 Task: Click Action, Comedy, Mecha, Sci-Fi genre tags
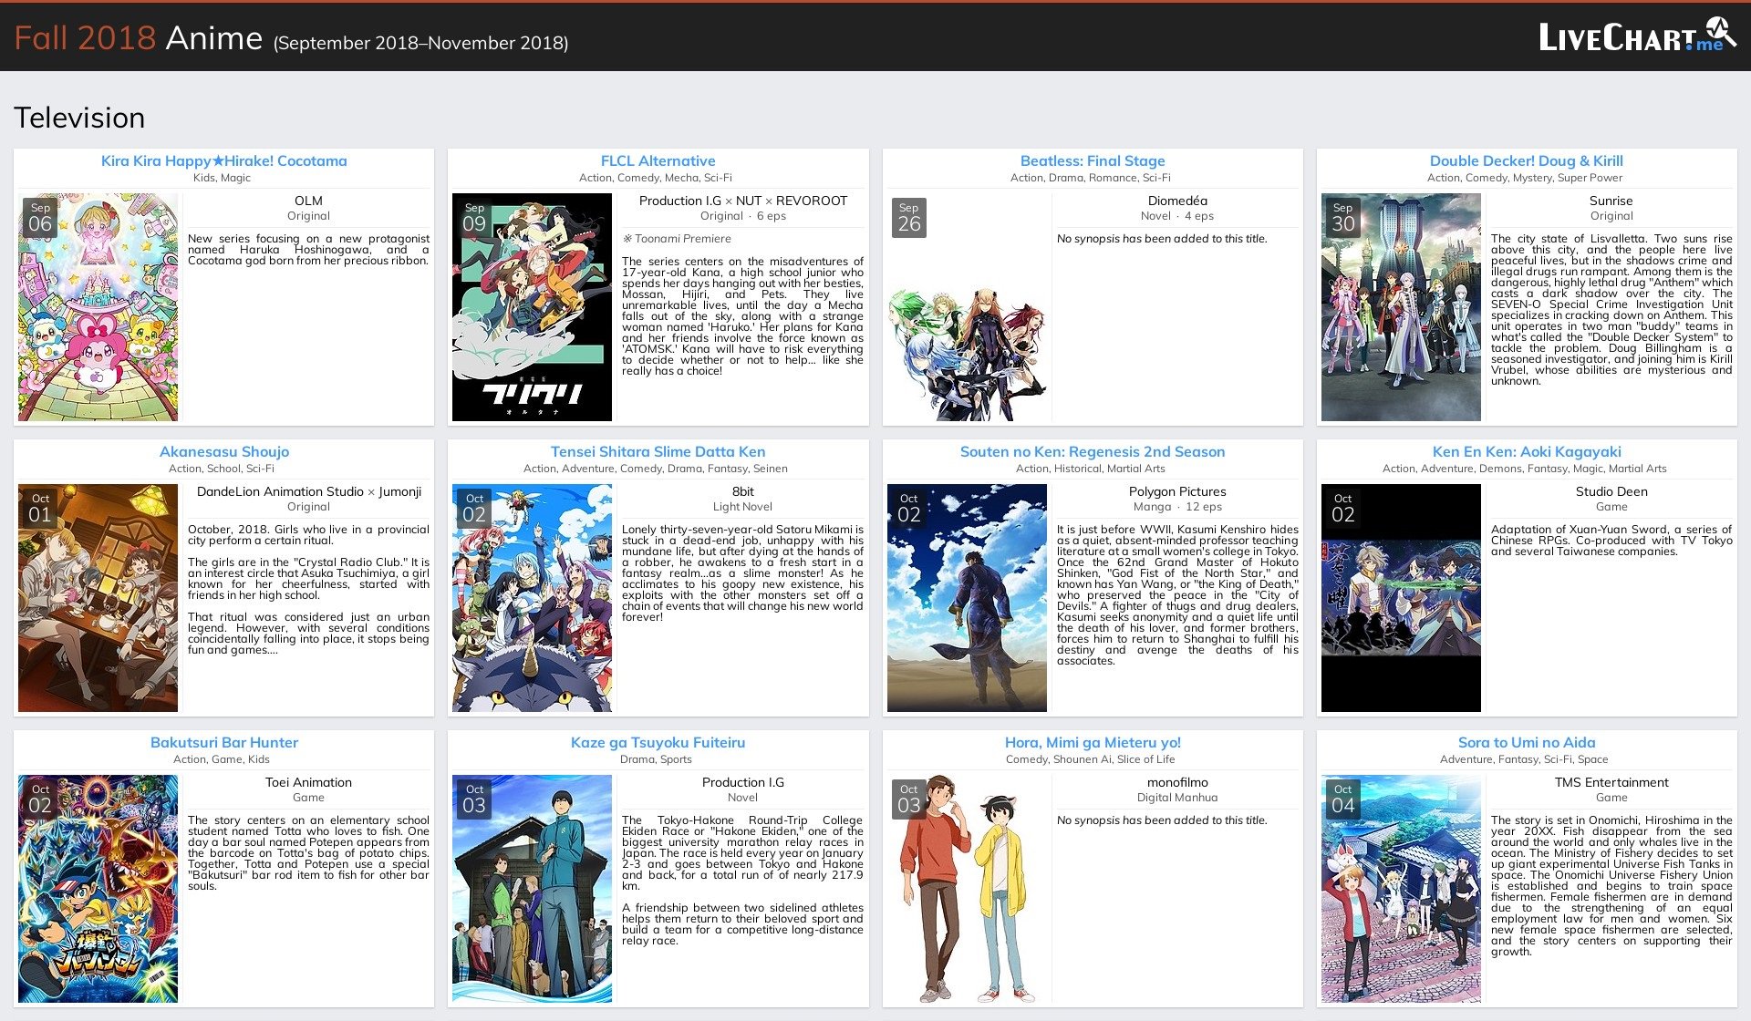pyautogui.click(x=656, y=178)
